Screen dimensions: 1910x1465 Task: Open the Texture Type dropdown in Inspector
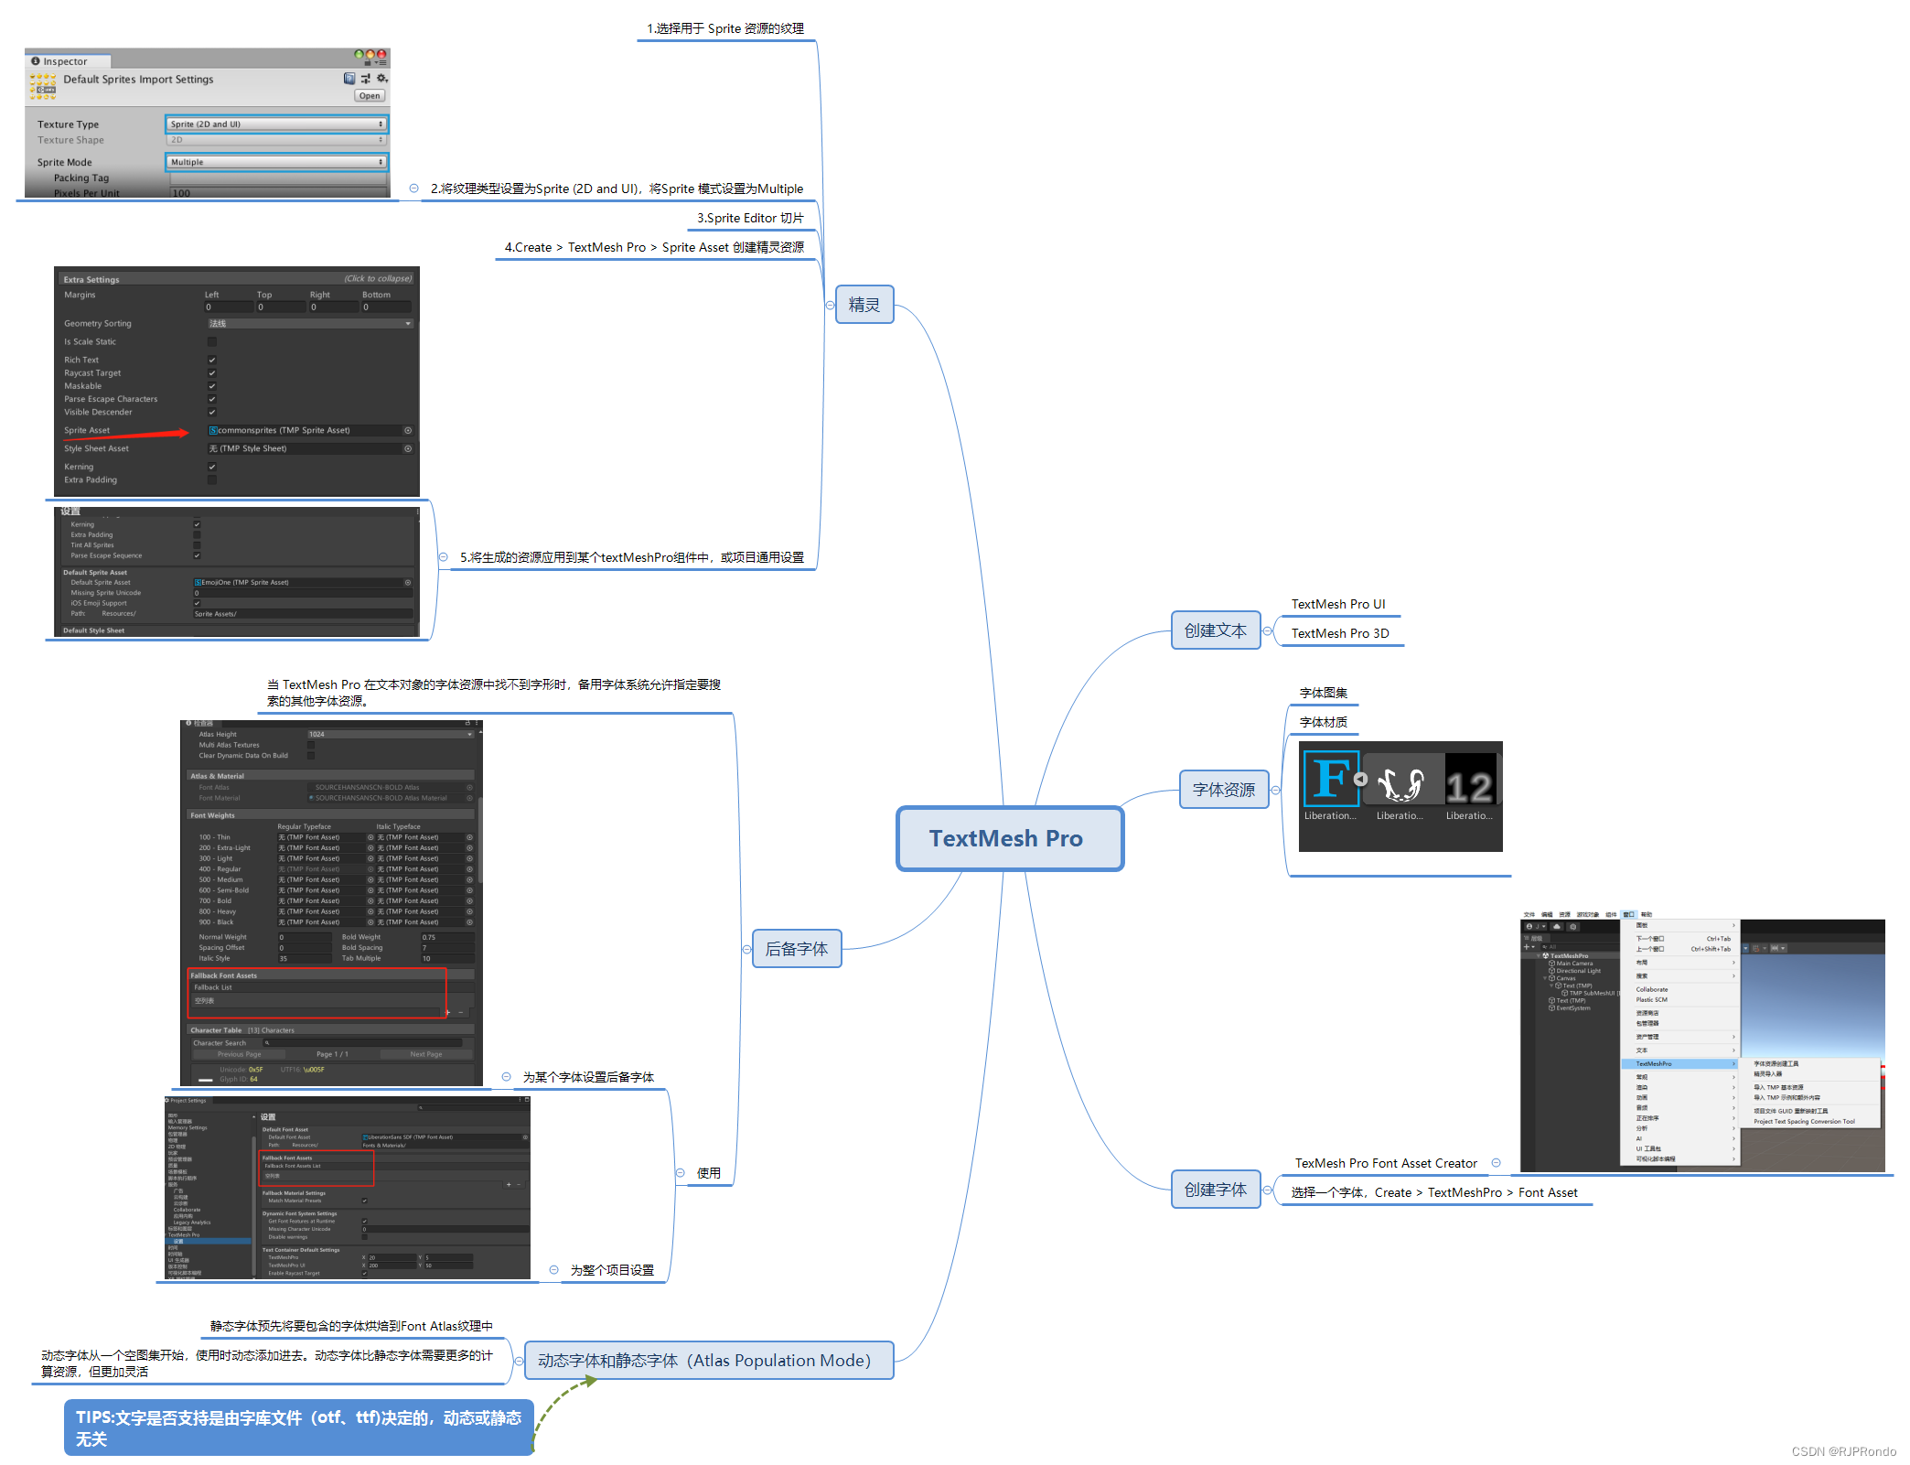click(276, 124)
